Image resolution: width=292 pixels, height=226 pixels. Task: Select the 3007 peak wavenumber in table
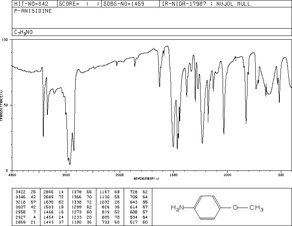(x=20, y=207)
